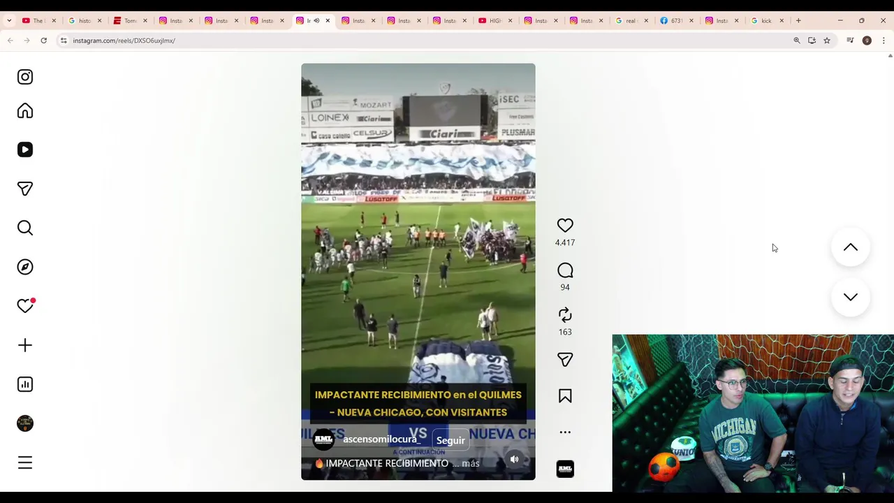
Task: Open Notifications heart in sidebar
Action: click(25, 306)
